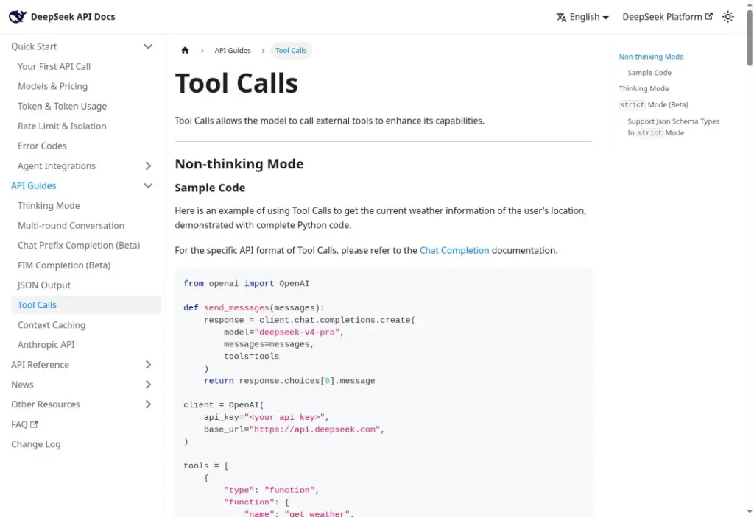Click the Sample Code subheading
The width and height of the screenshot is (754, 517).
coord(210,188)
